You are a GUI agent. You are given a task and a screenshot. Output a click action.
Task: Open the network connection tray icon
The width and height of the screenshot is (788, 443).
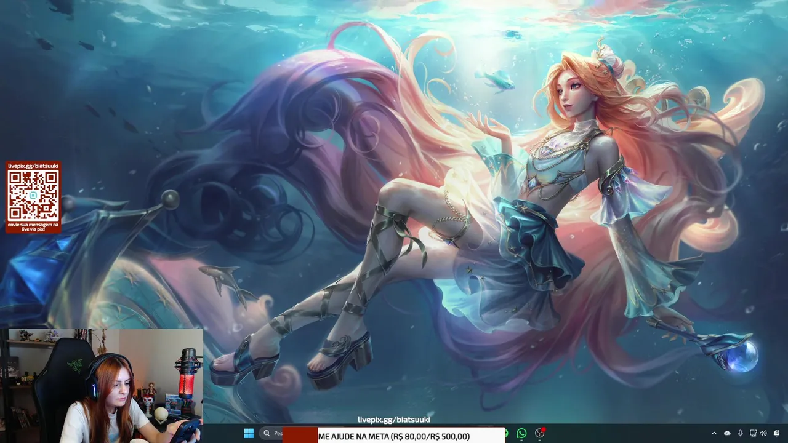click(754, 433)
